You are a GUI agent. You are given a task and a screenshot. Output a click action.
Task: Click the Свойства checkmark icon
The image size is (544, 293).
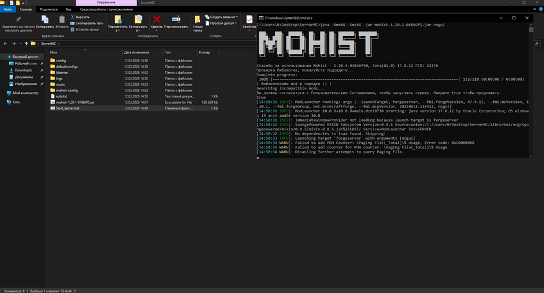249,19
